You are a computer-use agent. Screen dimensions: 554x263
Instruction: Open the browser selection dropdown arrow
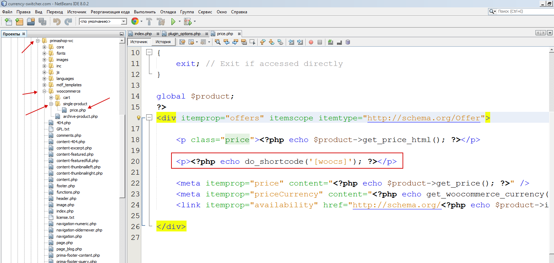pyautogui.click(x=141, y=21)
